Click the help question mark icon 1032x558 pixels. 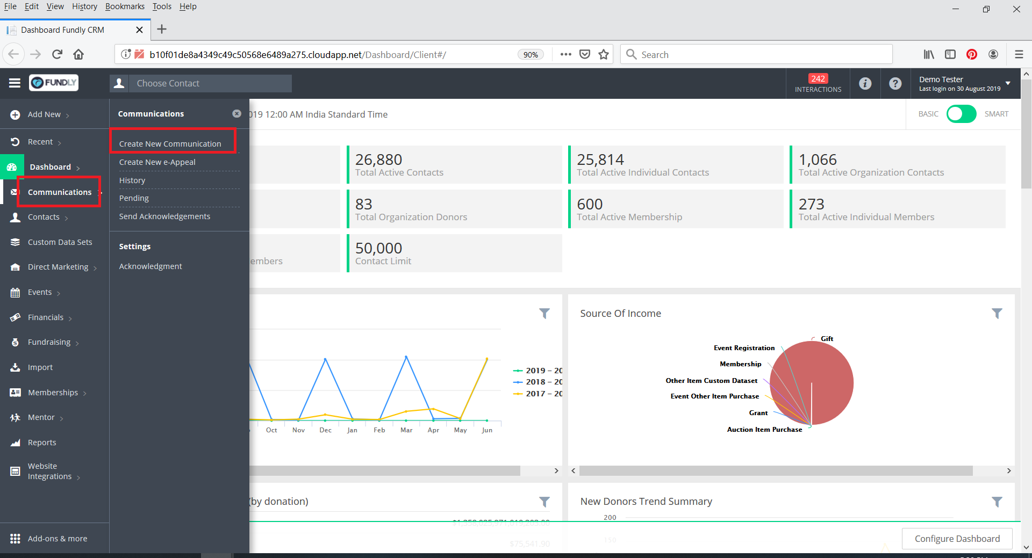pyautogui.click(x=895, y=83)
